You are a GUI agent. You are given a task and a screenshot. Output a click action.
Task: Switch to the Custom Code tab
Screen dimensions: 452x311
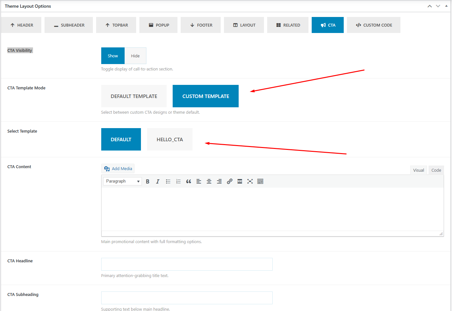click(x=374, y=25)
